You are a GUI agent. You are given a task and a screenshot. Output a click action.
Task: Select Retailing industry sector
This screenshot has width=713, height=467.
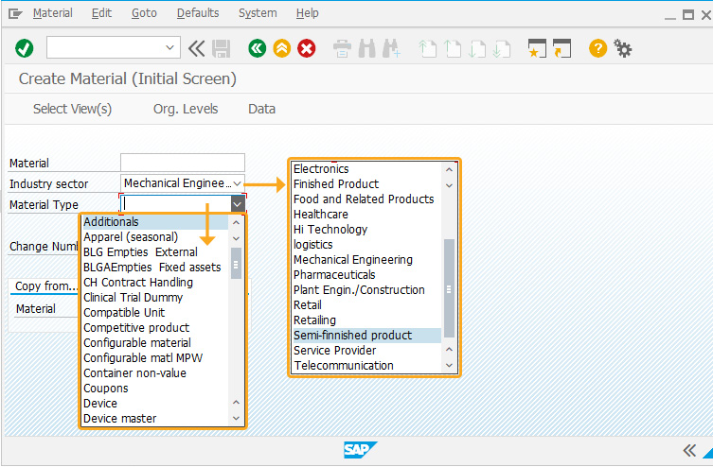366,320
